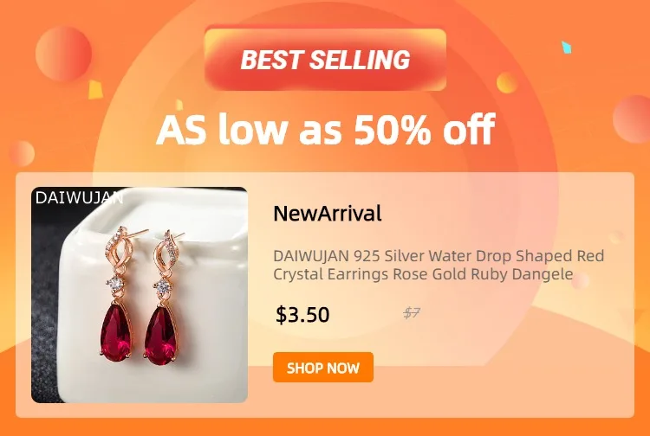This screenshot has height=436, width=650.
Task: Click the left red teardrop gem
Action: 116,332
